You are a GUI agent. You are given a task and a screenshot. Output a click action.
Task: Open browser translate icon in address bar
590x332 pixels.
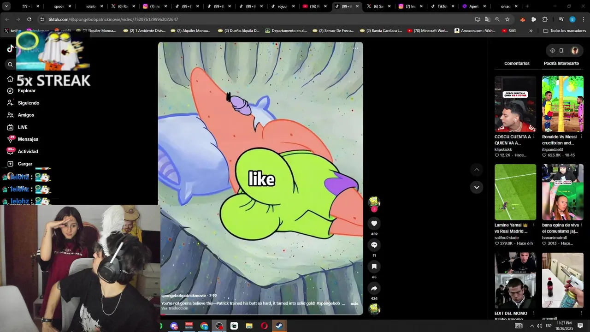(x=487, y=19)
